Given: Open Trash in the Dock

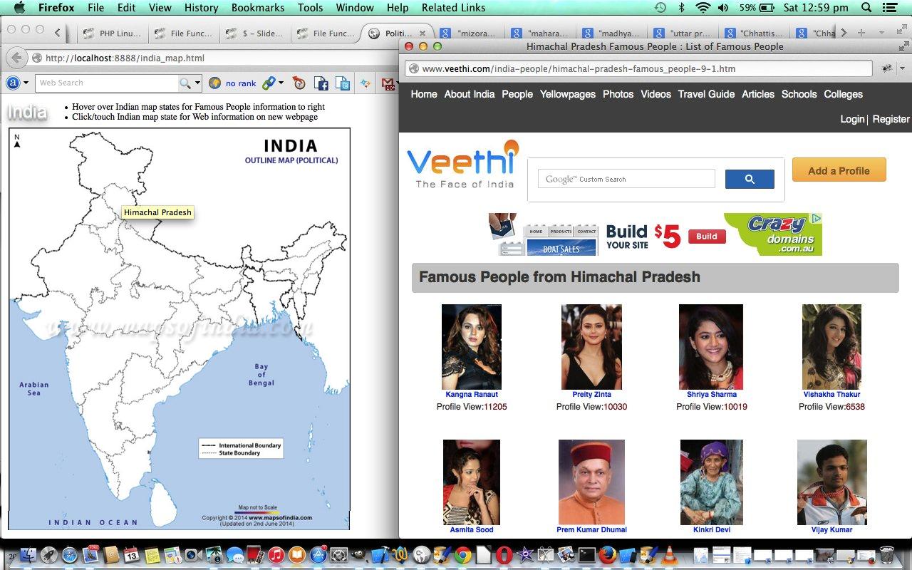Looking at the screenshot, I should [887, 555].
